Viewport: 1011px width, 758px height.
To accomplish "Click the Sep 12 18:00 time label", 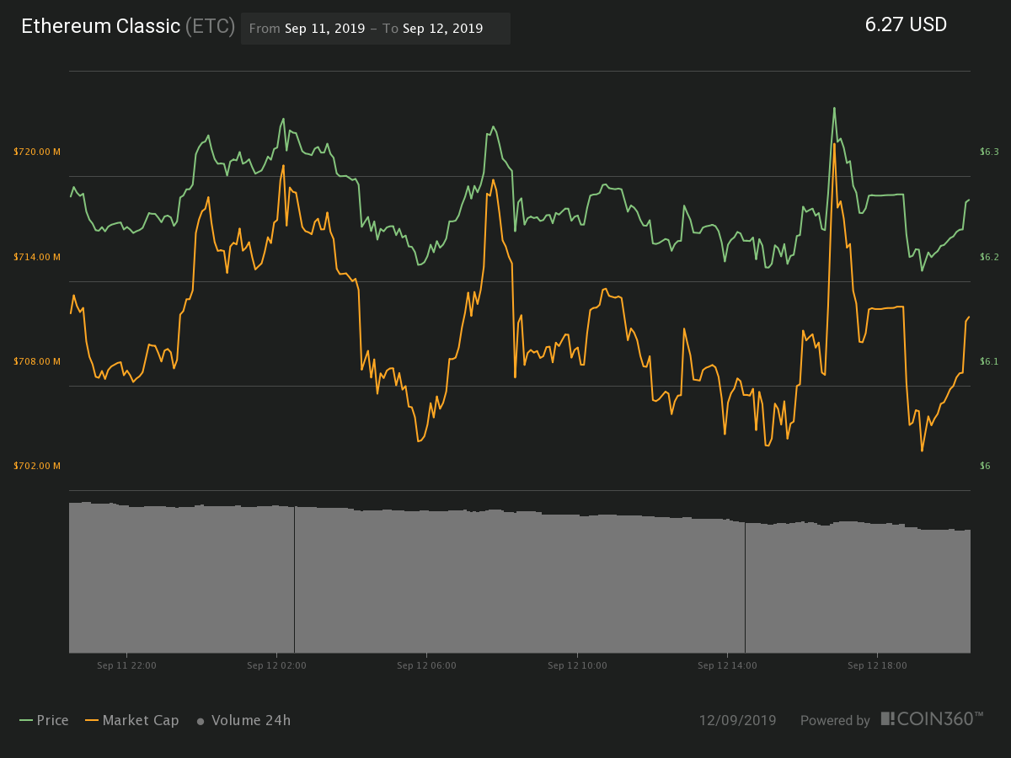I will [877, 665].
